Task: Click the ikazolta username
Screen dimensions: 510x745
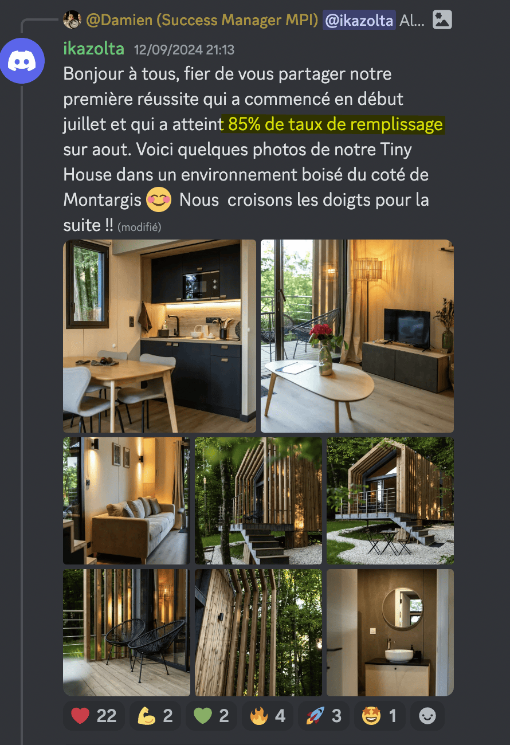Action: point(93,49)
